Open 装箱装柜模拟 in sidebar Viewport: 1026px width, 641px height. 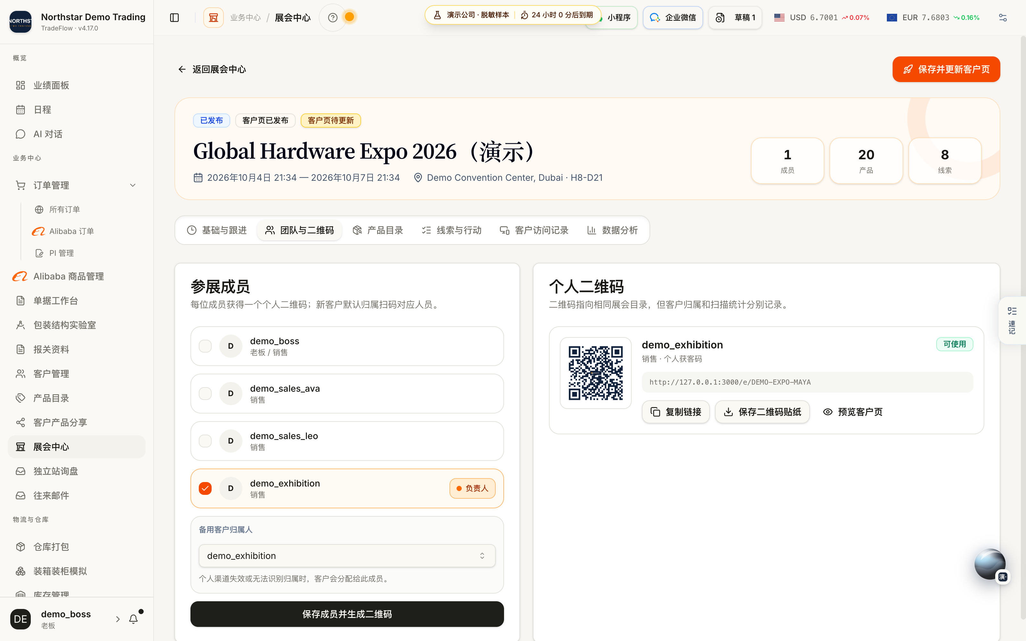point(76,571)
